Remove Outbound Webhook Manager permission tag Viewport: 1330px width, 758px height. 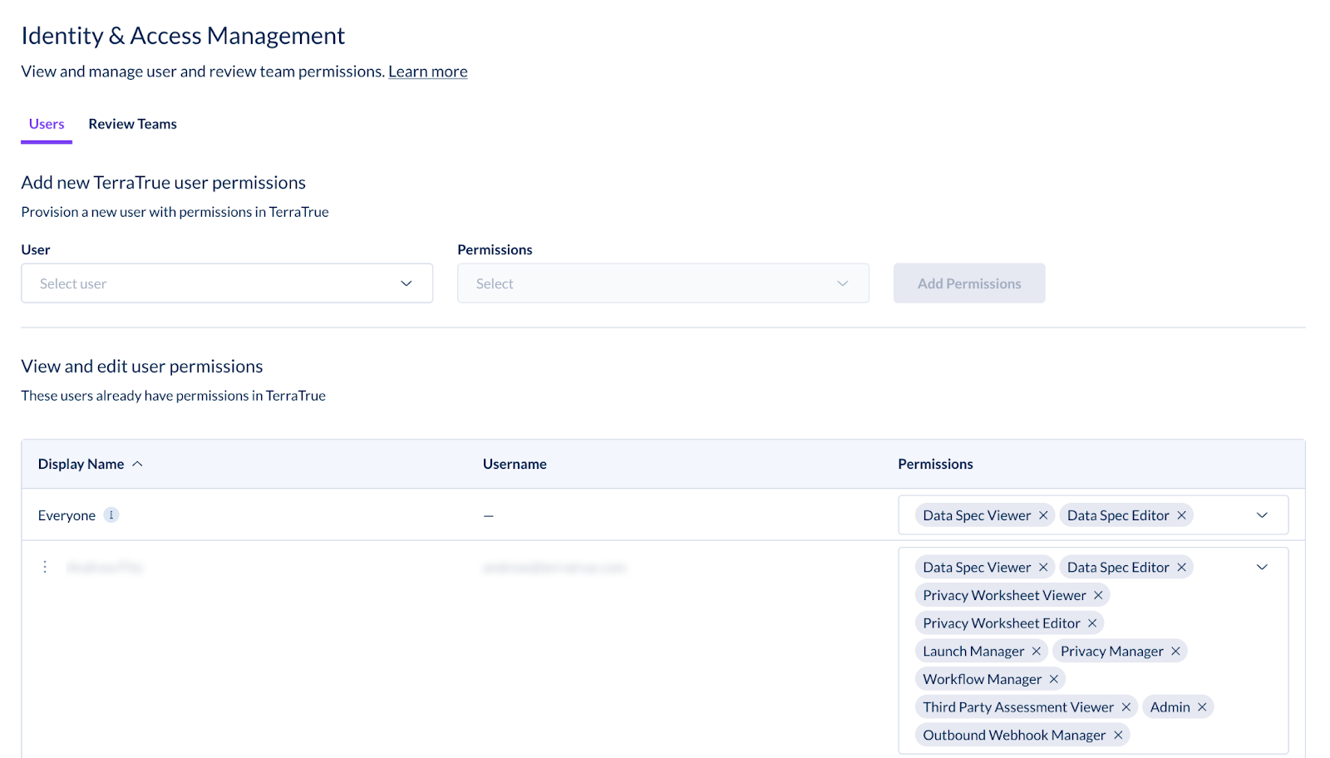[x=1118, y=735]
